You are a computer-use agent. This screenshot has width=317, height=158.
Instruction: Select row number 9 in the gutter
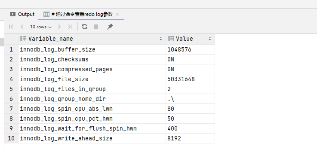[11, 128]
